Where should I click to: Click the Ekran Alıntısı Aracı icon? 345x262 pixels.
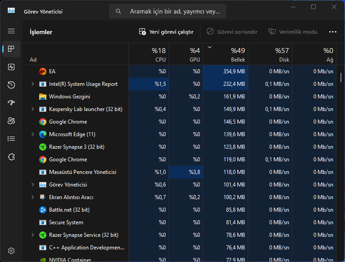pyautogui.click(x=43, y=197)
